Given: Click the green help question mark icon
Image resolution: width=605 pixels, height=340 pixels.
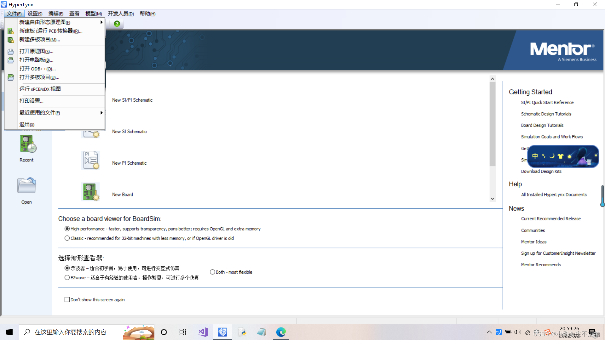Looking at the screenshot, I should pos(117,24).
